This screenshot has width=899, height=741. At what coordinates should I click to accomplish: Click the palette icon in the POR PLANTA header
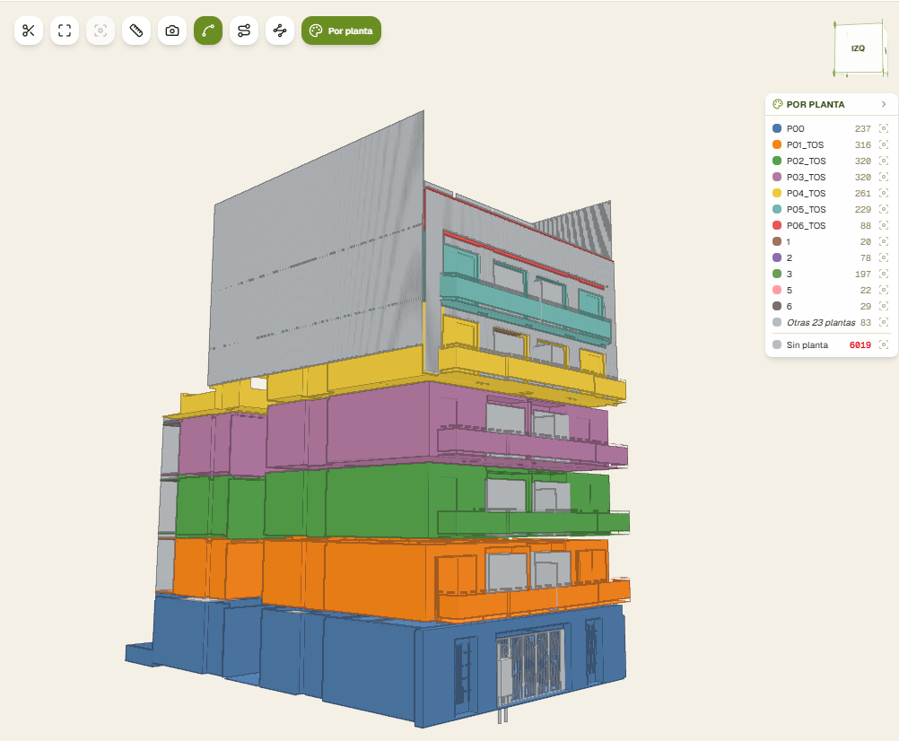[778, 104]
